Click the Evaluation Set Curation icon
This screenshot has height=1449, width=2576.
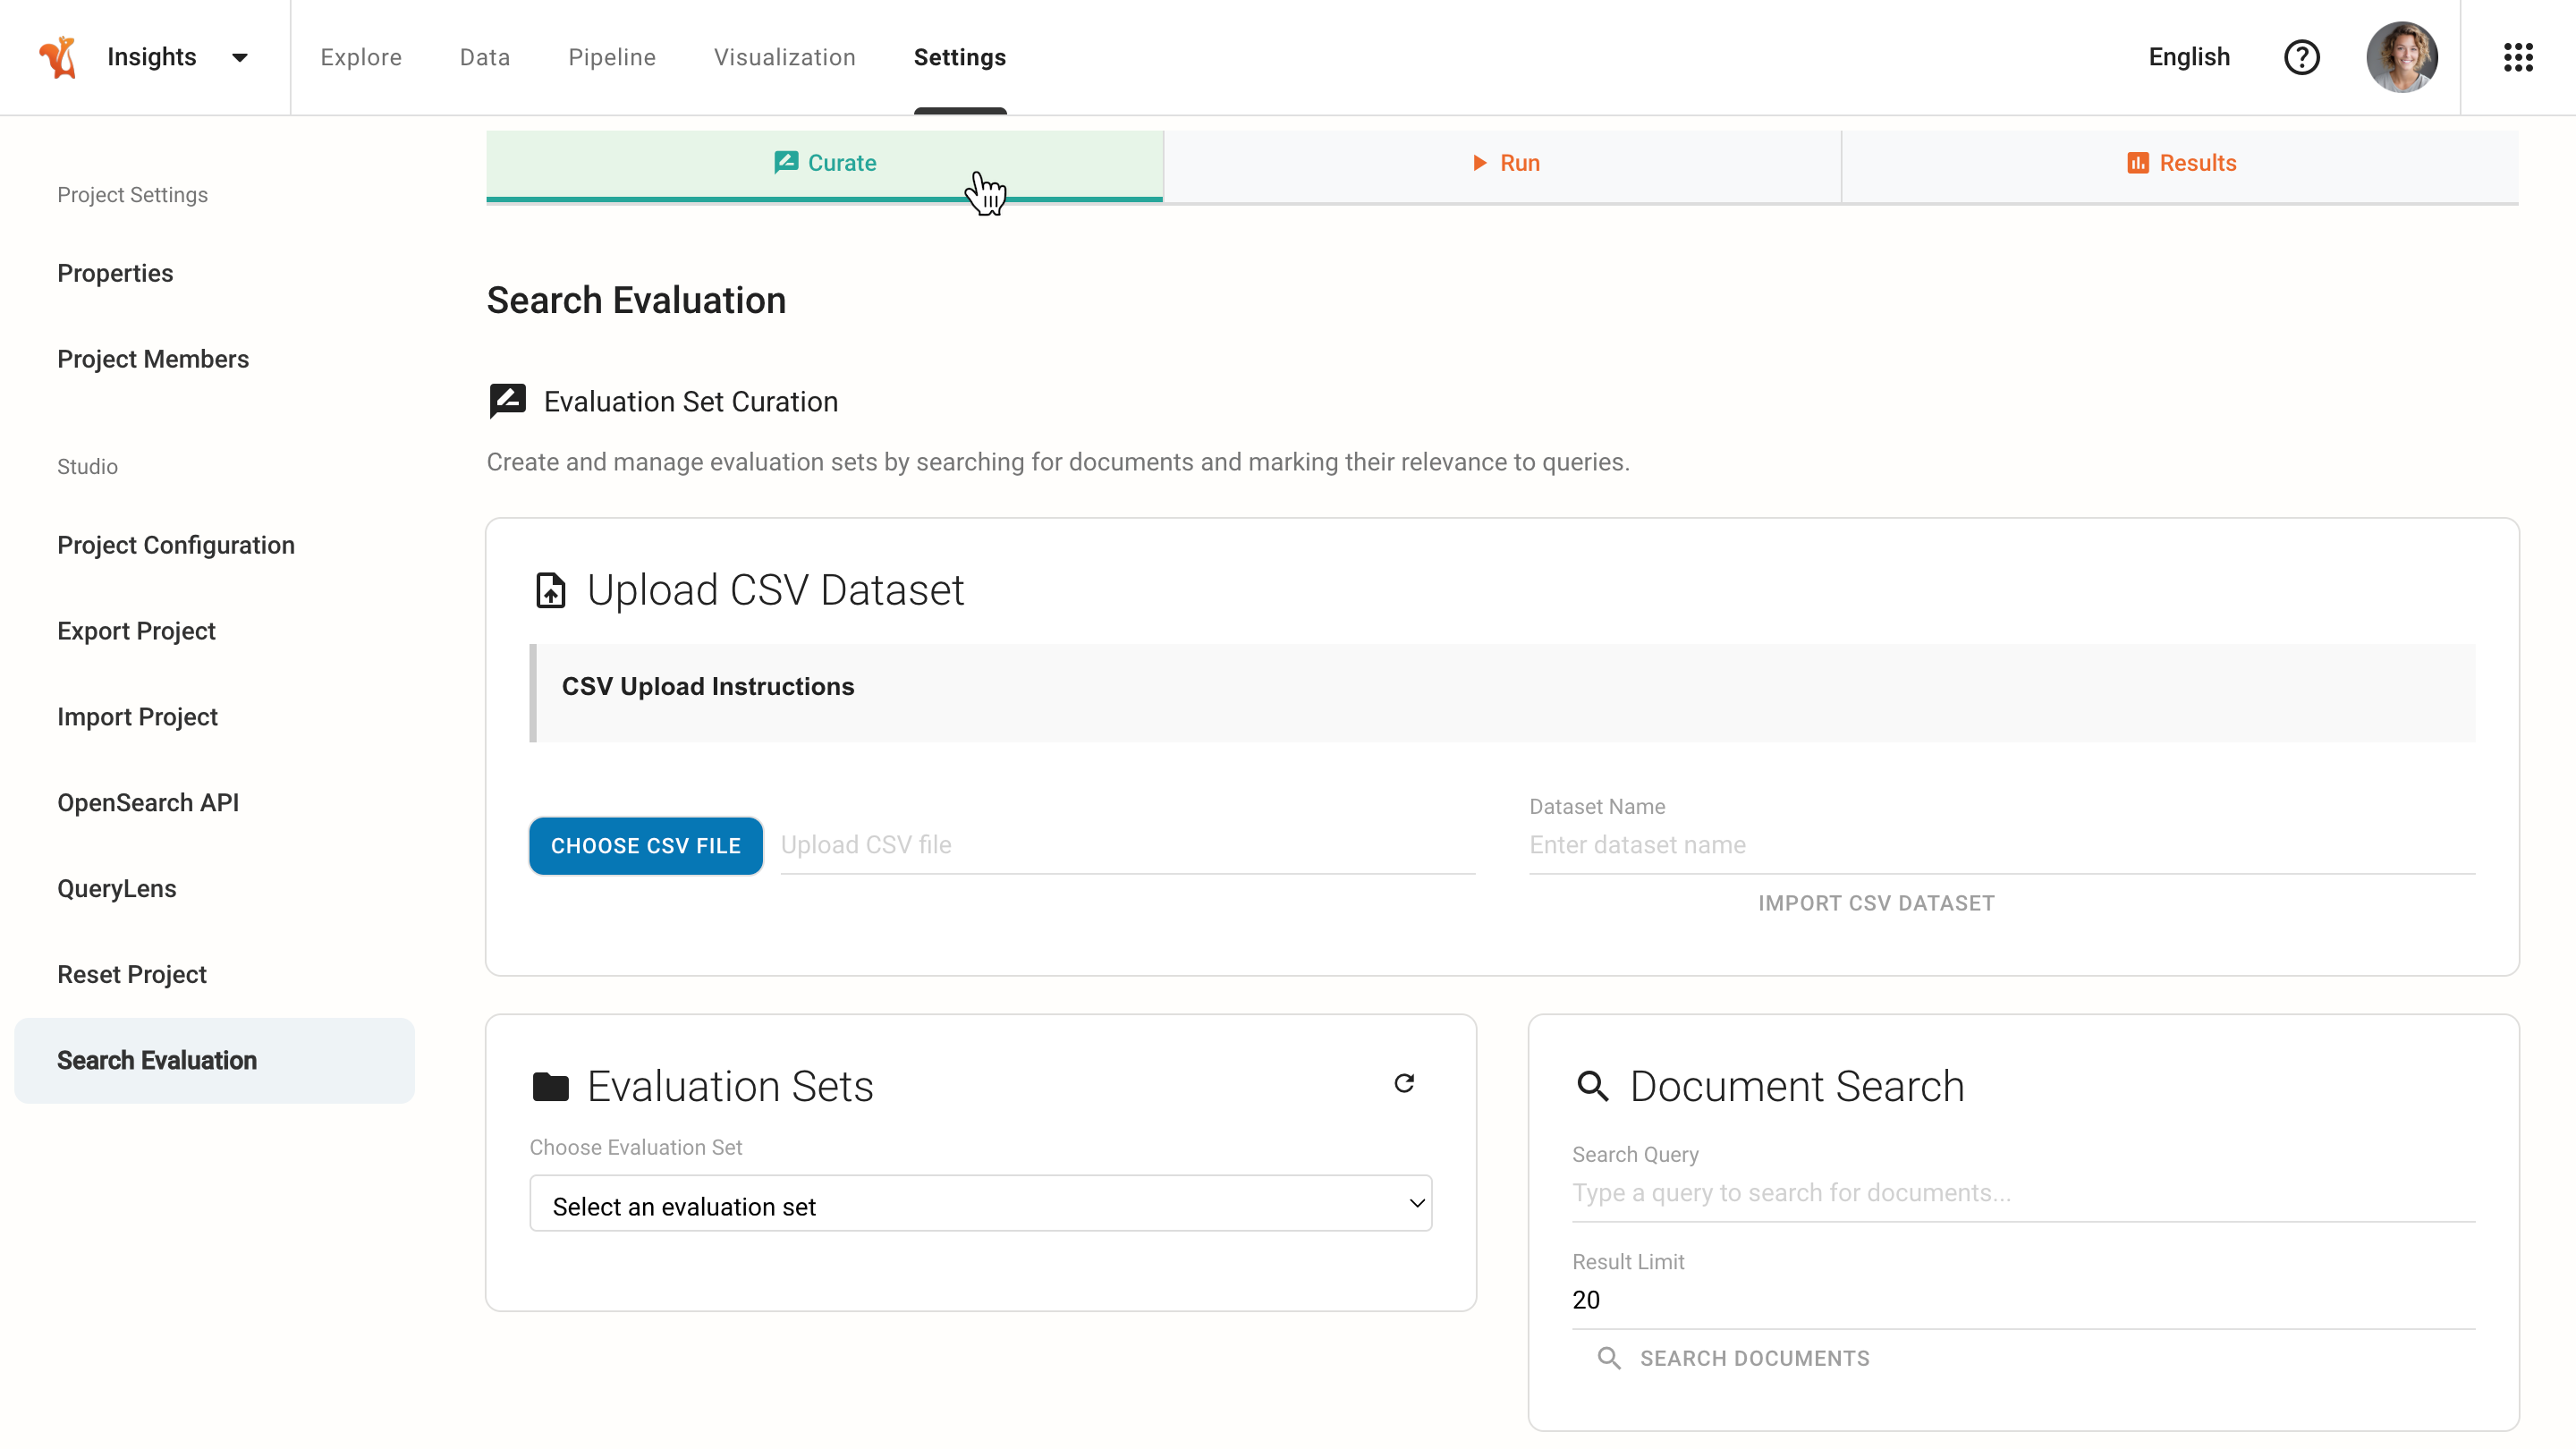[508, 401]
